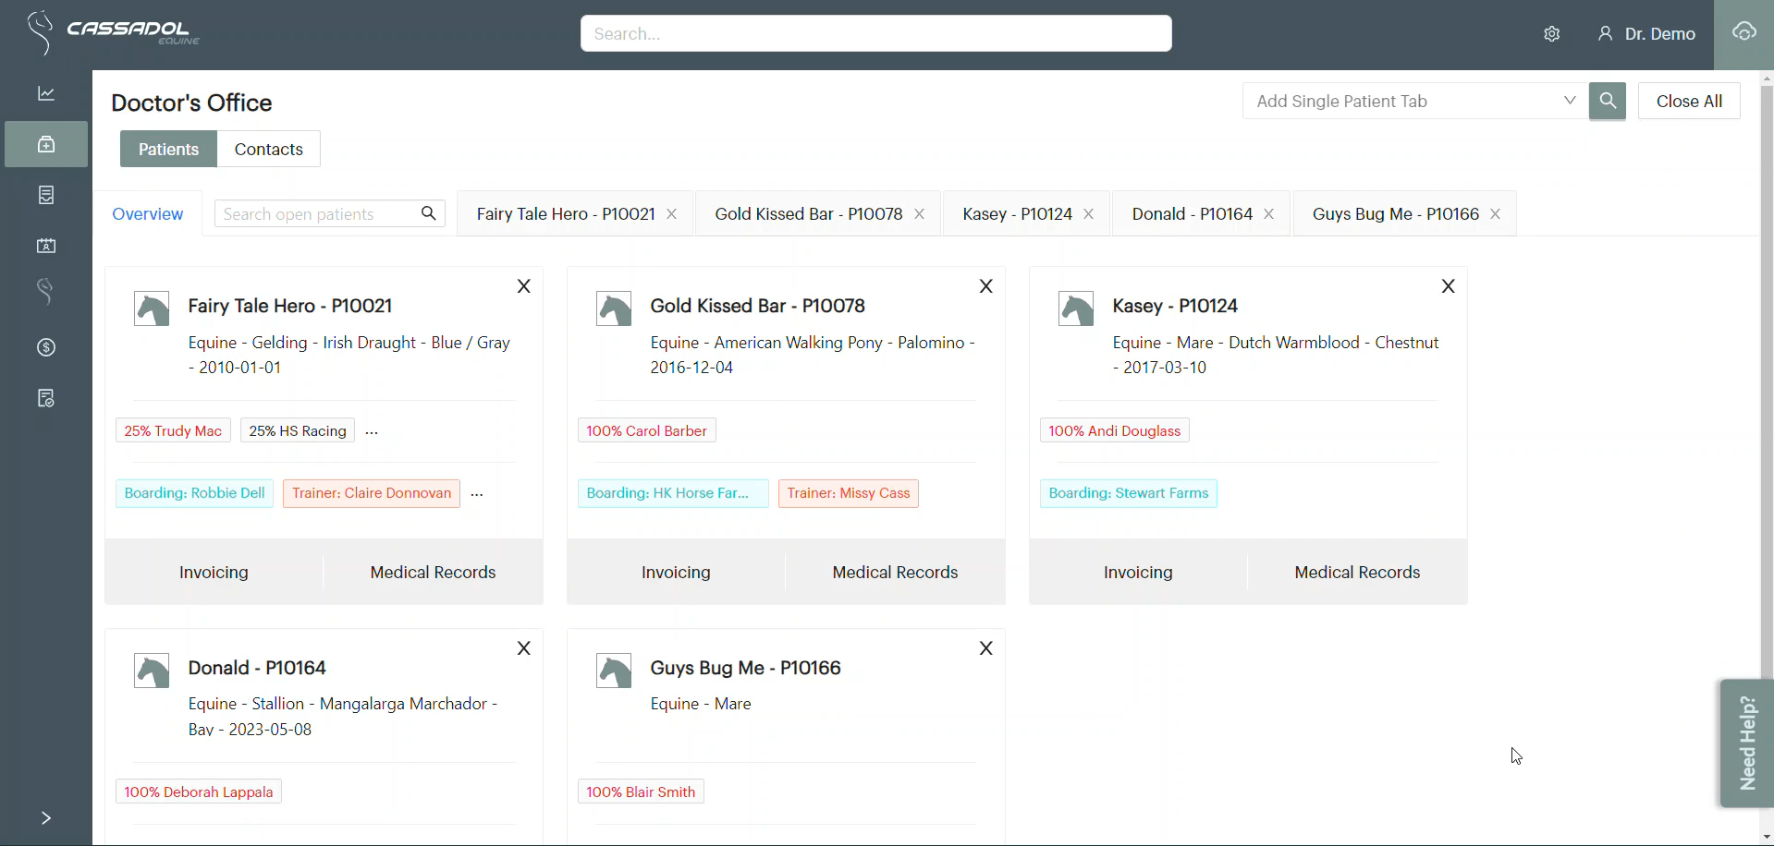This screenshot has width=1774, height=846.
Task: Click the green patient search magnifier button
Action: click(1608, 101)
